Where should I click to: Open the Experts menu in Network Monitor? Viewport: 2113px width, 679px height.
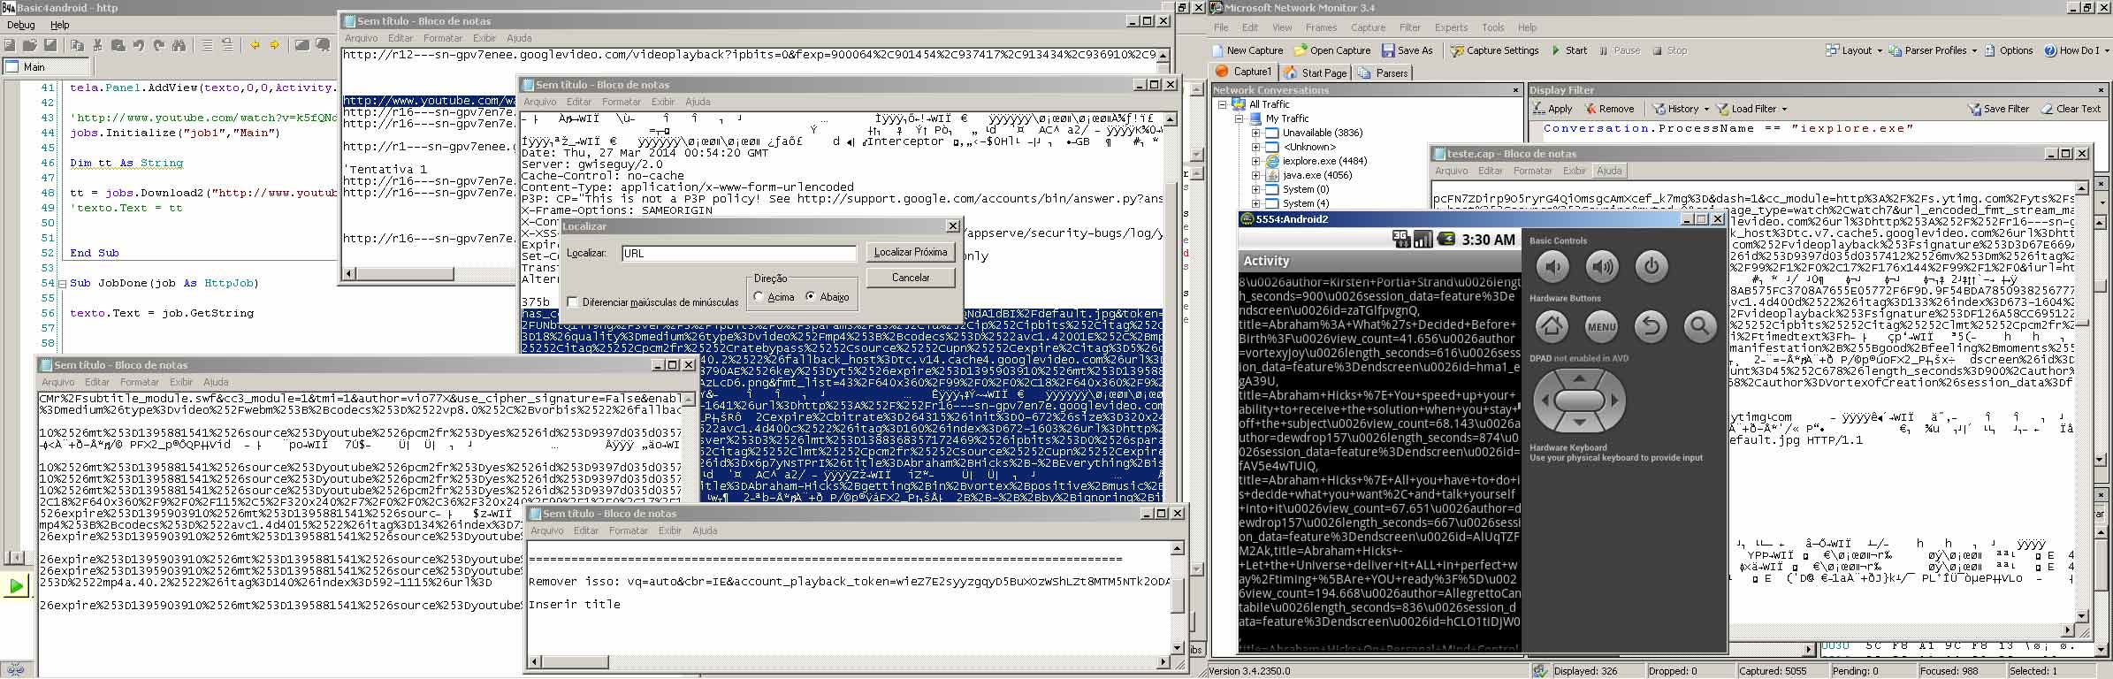coord(1451,27)
